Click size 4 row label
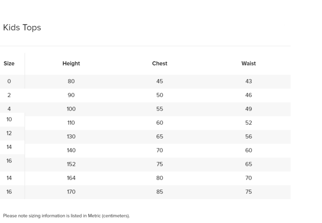Viewport: 322px width, 223px height. pyautogui.click(x=9, y=109)
